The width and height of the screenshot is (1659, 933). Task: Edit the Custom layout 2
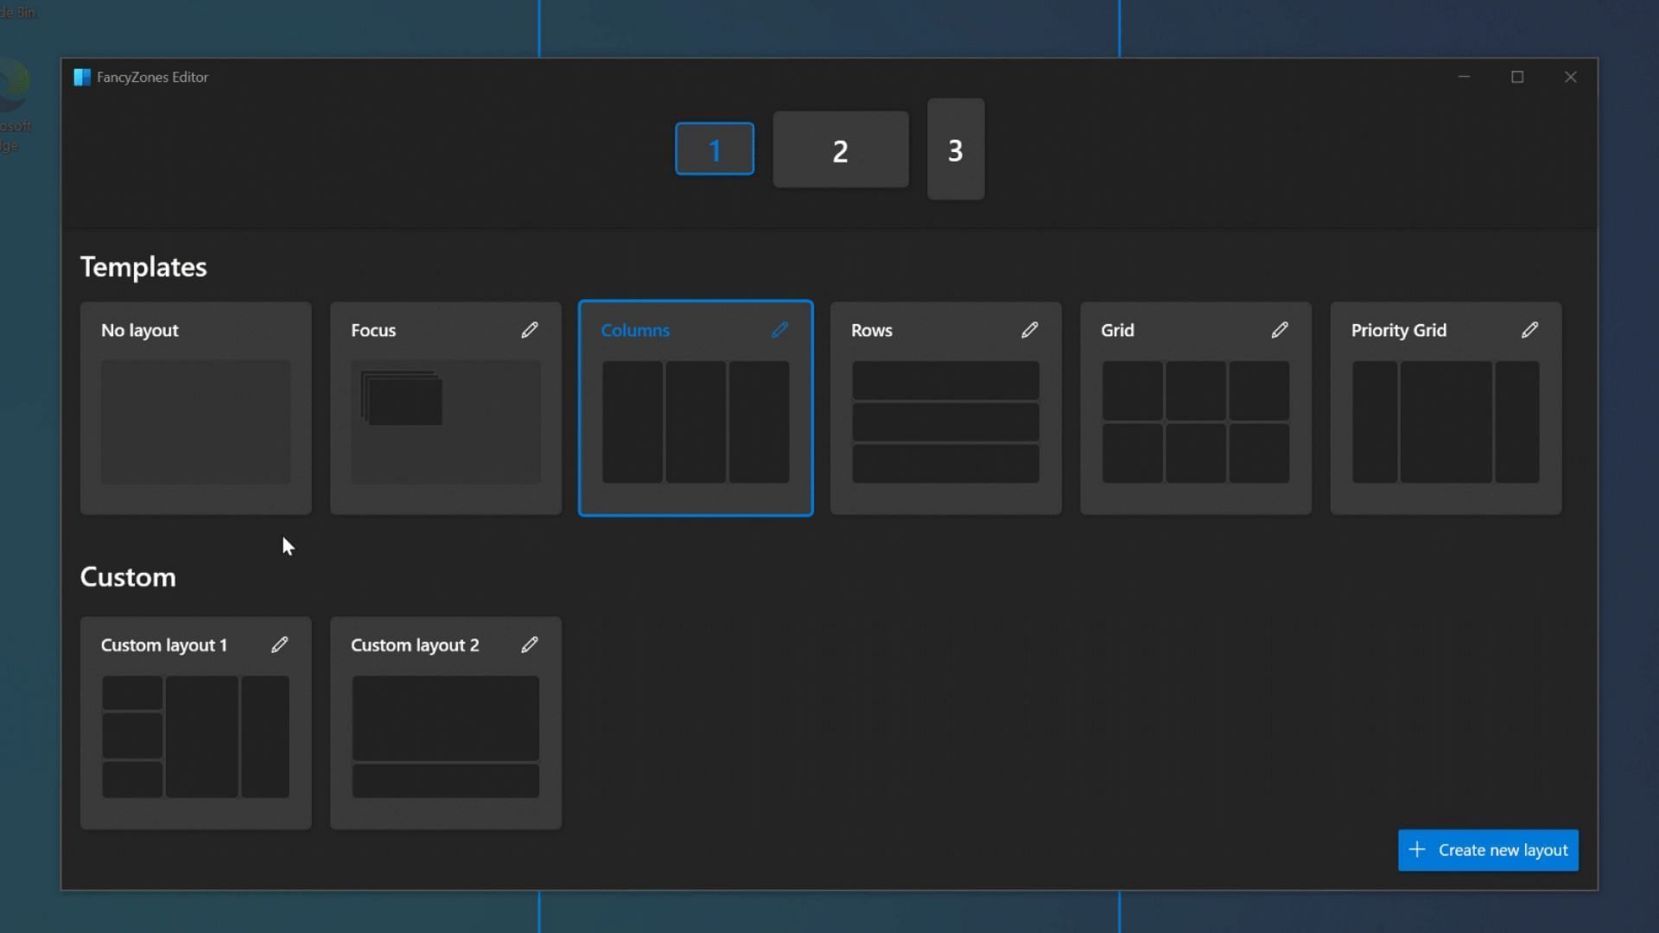pyautogui.click(x=530, y=644)
